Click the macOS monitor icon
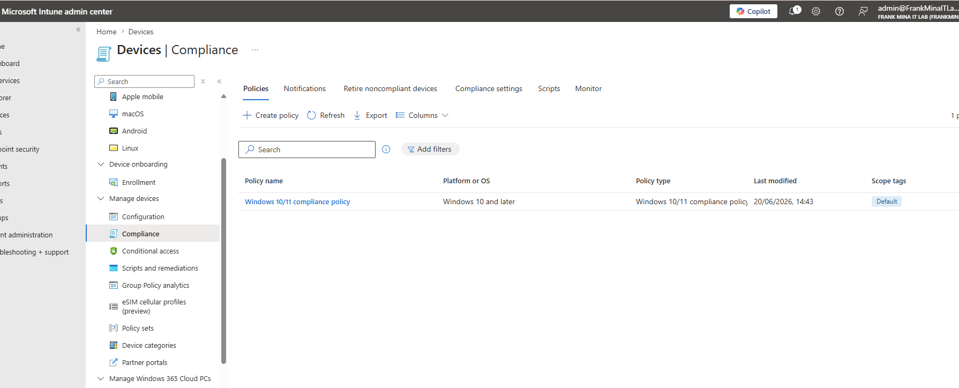Viewport: 959px width, 388px height. 114,114
